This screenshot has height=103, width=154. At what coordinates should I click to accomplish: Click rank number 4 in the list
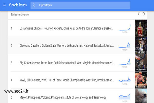click(12, 80)
